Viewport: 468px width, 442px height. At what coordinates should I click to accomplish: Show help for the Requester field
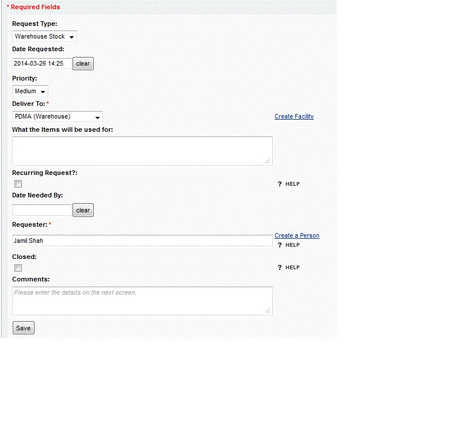tap(289, 245)
